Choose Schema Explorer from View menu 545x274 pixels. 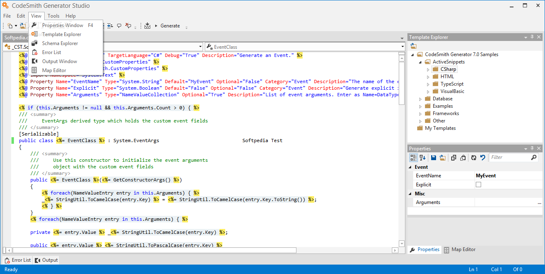point(66,43)
